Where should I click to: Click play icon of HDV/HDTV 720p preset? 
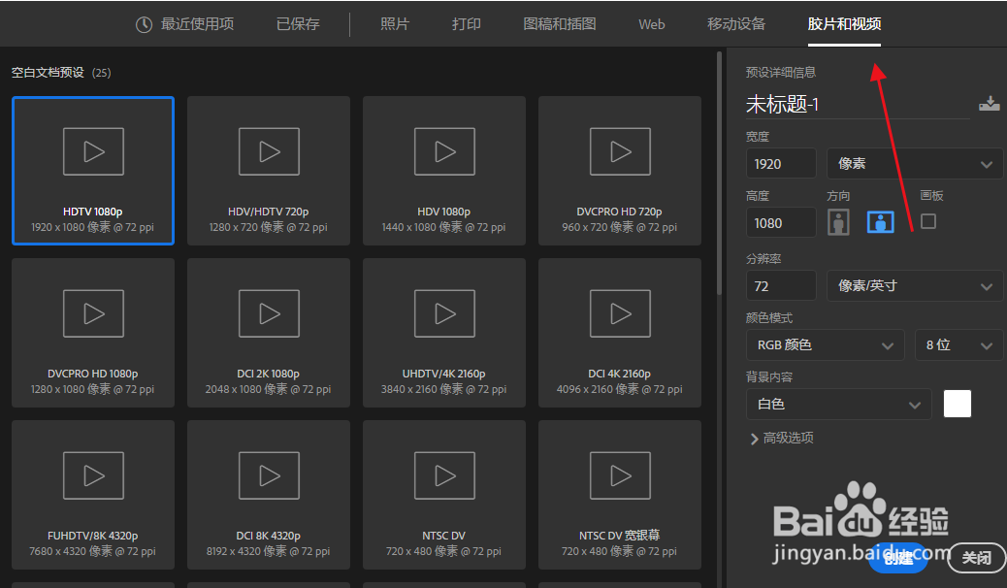[269, 151]
